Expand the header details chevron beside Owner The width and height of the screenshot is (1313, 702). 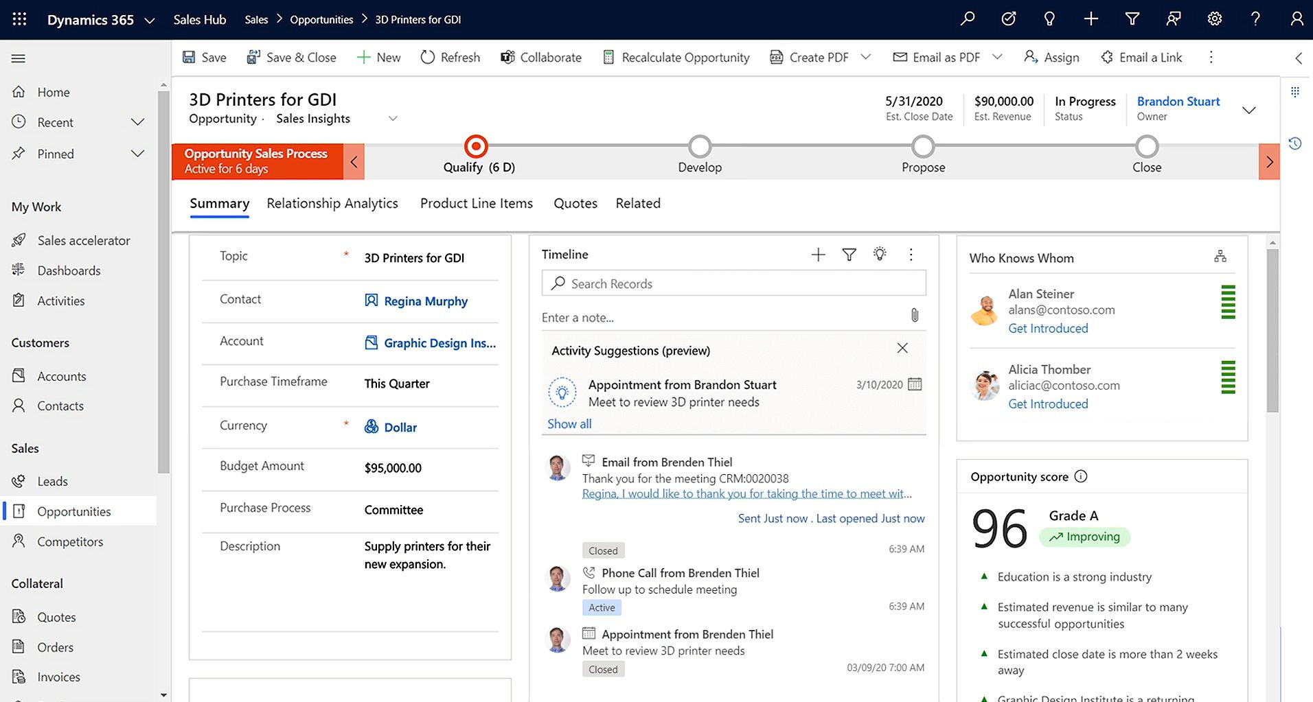[x=1249, y=110]
